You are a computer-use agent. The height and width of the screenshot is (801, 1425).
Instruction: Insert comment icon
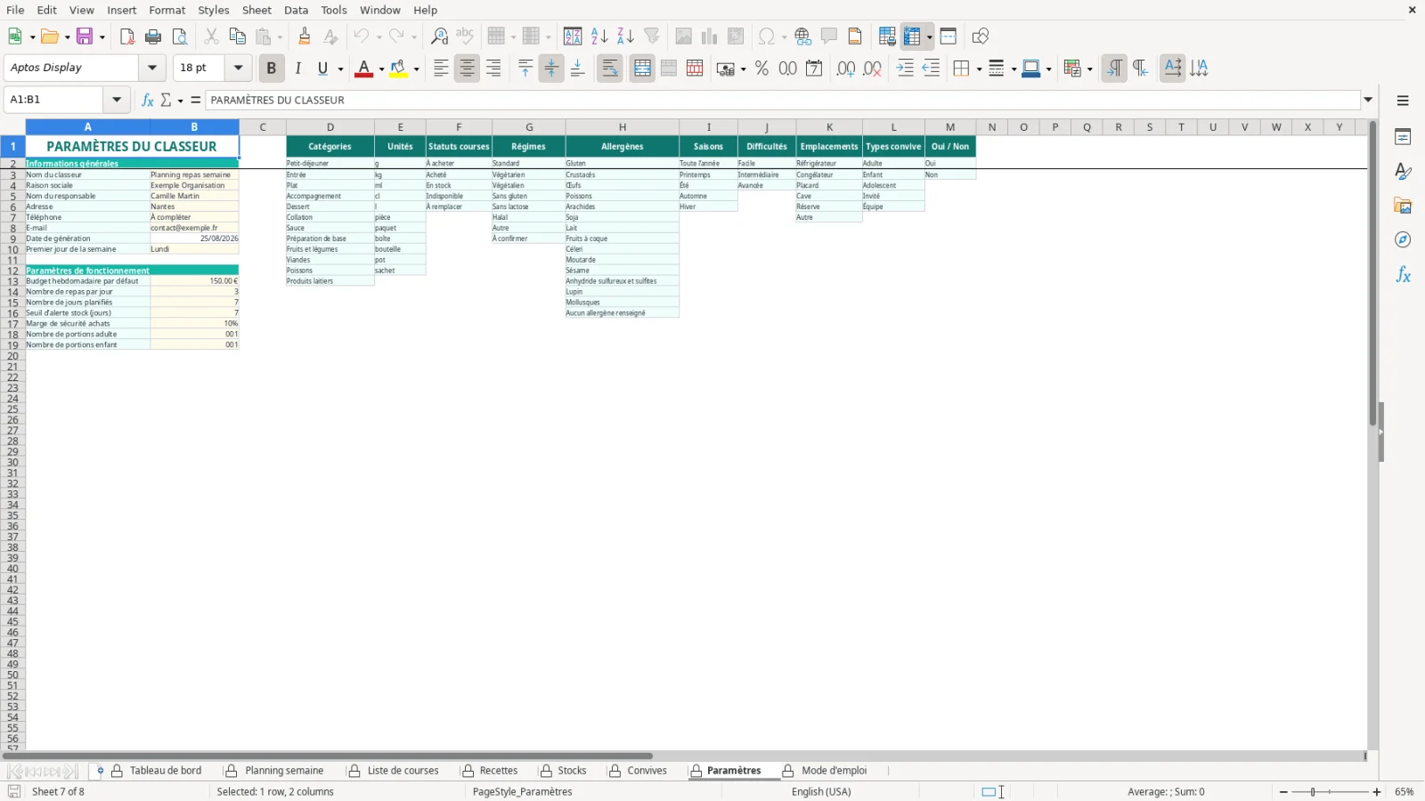829,36
